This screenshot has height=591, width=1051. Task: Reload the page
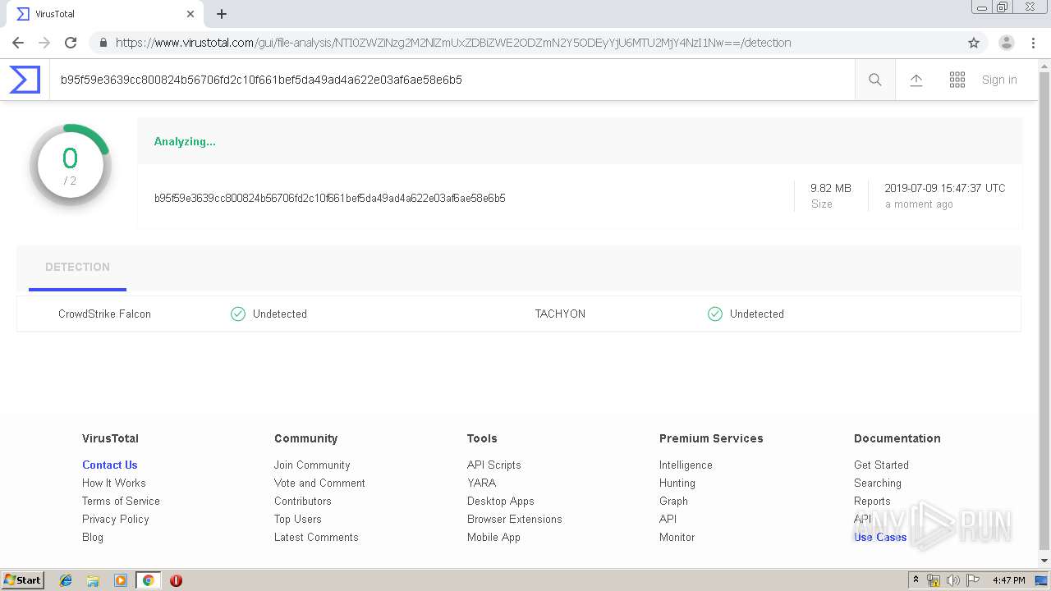71,43
